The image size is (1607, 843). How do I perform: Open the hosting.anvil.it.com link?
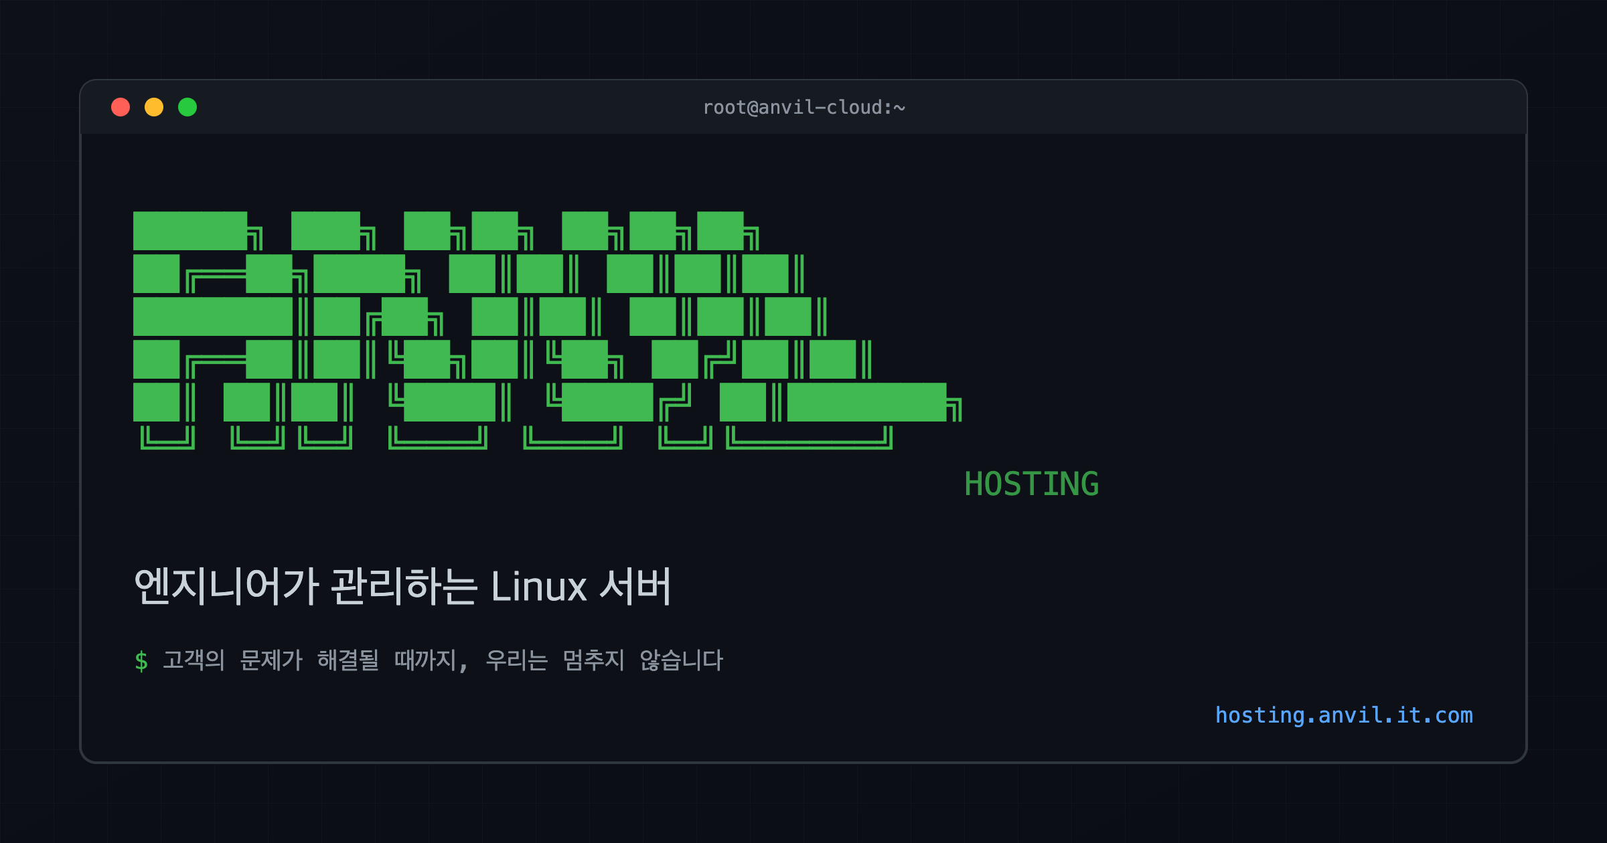pos(1344,715)
